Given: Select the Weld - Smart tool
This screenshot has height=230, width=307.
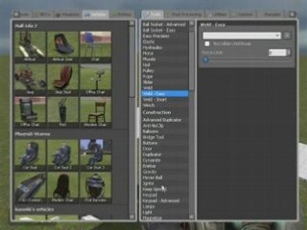Looking at the screenshot, I should click(x=165, y=100).
